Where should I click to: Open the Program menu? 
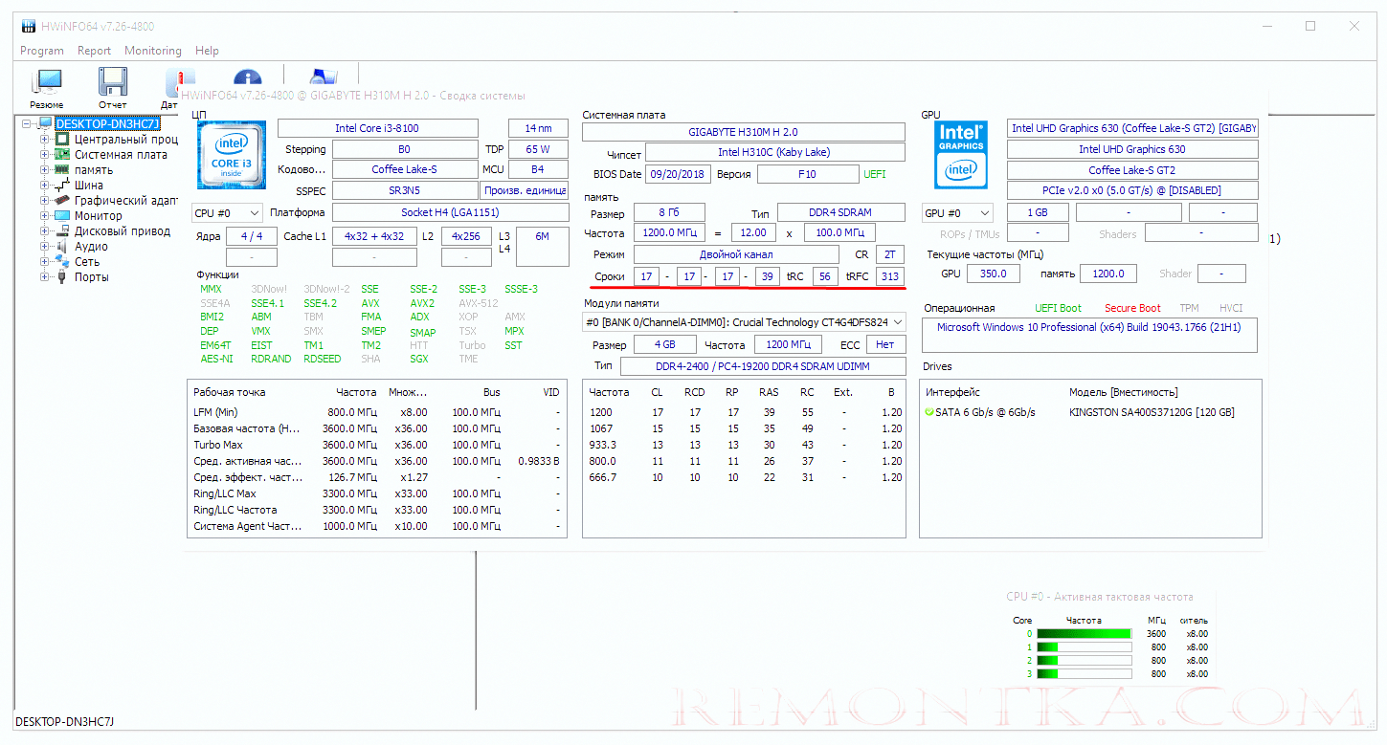click(42, 51)
